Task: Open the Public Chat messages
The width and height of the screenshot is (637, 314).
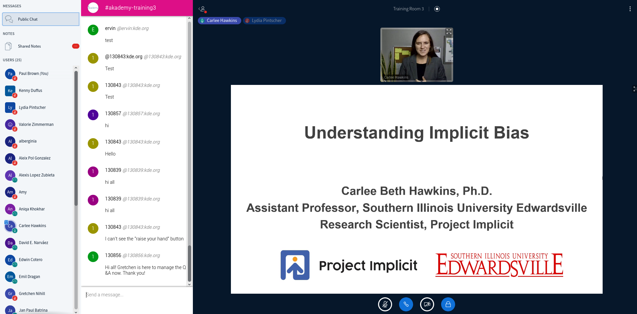Action: [x=40, y=19]
